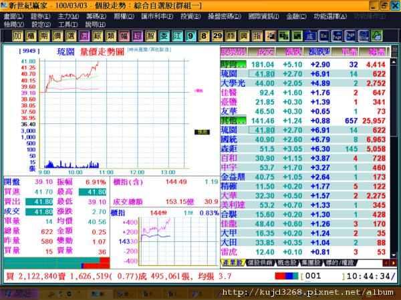Click the 智 toolbar icon
401x300 pixels.
click(x=150, y=36)
